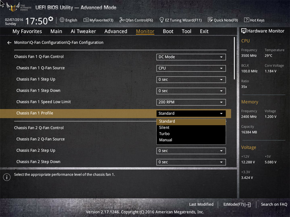Open Chassis Fan 1 Q-Fan Source dropdown
The height and width of the screenshot is (217, 290).
pyautogui.click(x=191, y=68)
